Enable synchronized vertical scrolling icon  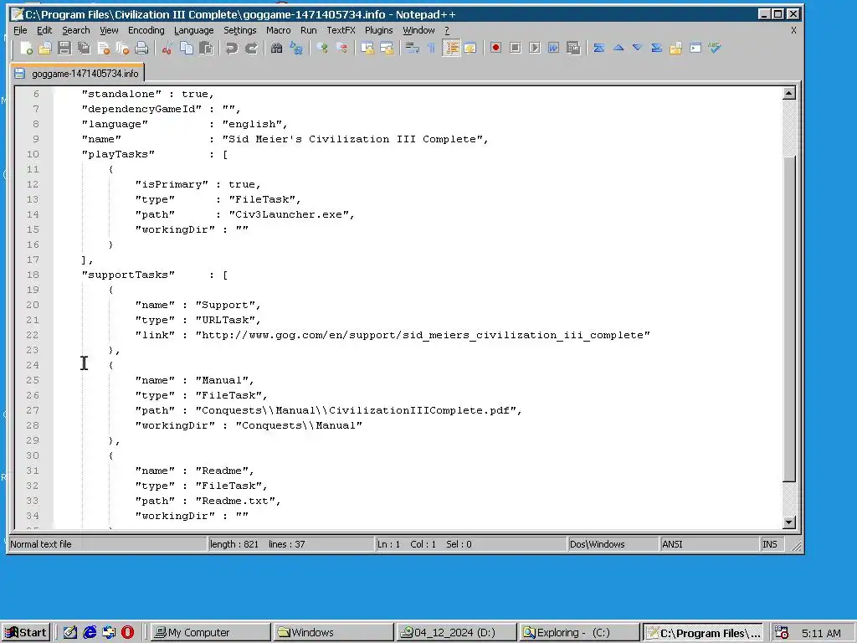click(367, 48)
